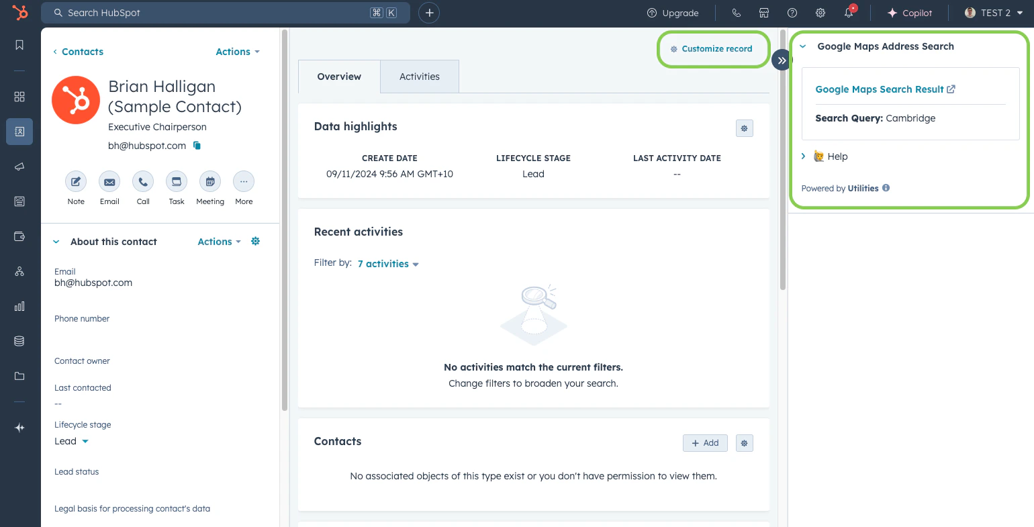Open the Commerce wallet sidebar icon
The image size is (1034, 527).
point(19,236)
